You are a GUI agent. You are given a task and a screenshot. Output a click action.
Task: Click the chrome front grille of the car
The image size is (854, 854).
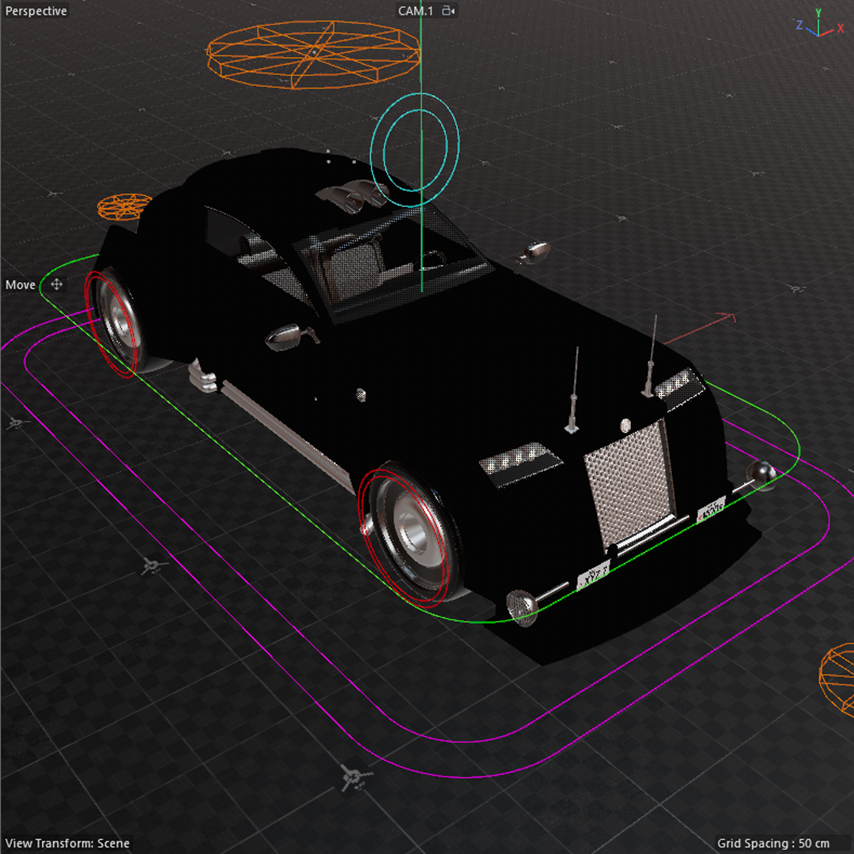(630, 484)
